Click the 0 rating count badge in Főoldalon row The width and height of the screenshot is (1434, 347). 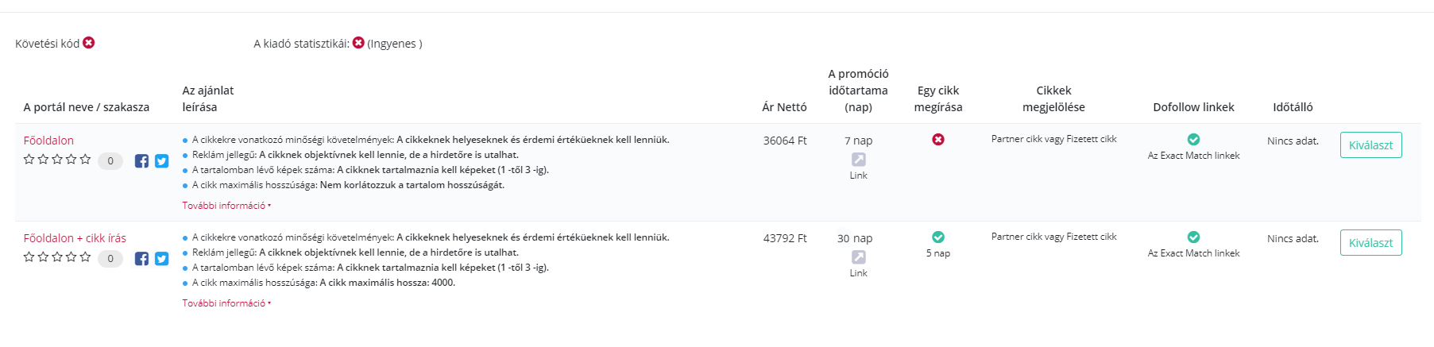pos(110,161)
